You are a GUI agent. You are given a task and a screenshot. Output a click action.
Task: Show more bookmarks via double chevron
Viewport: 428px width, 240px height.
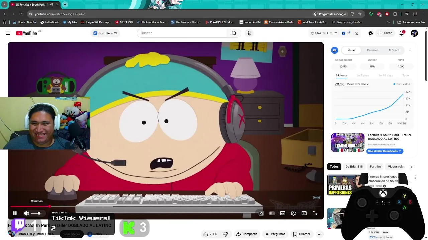tap(388, 22)
